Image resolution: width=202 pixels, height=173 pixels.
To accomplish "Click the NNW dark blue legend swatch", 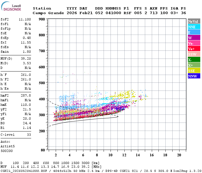I will pyautogui.click(x=194, y=76).
